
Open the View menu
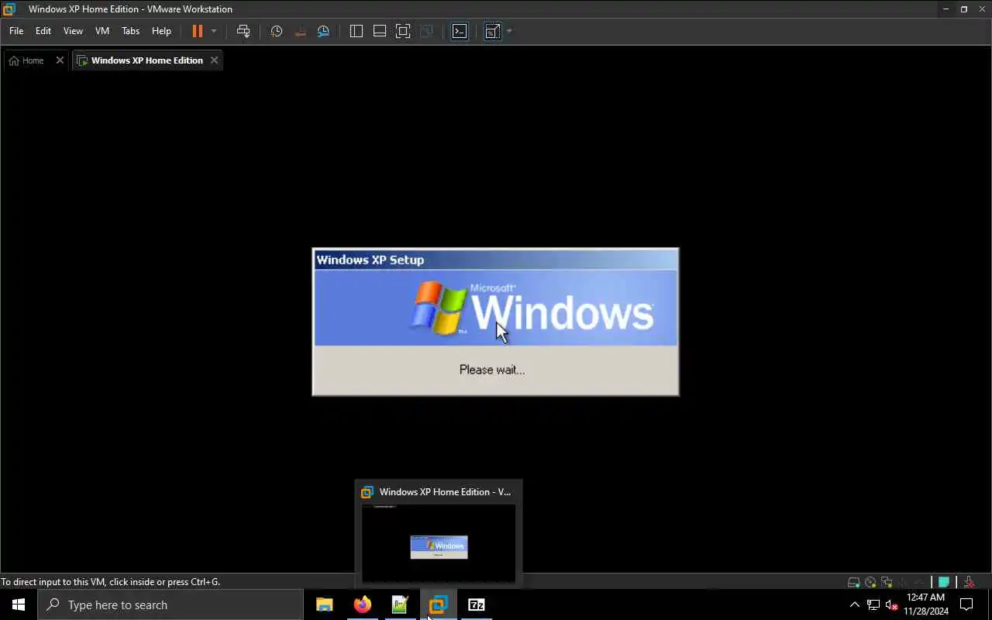[73, 31]
